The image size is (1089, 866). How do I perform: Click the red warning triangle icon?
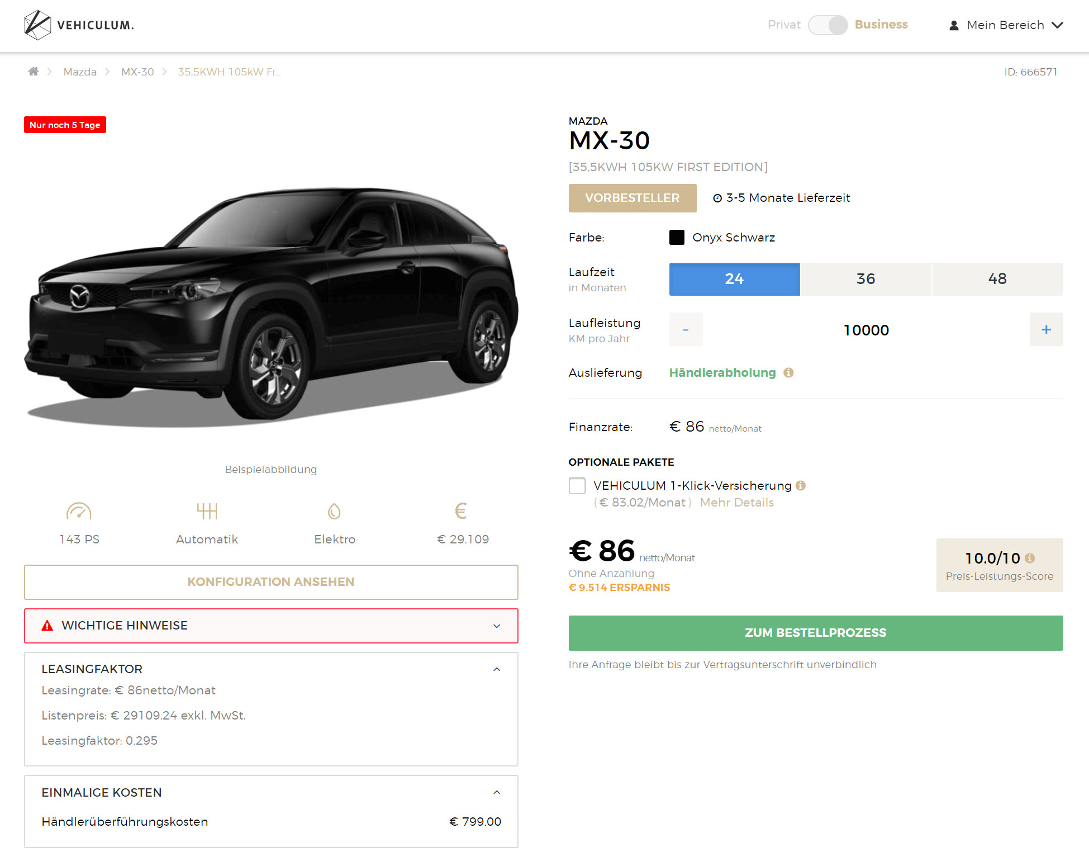pyautogui.click(x=47, y=626)
